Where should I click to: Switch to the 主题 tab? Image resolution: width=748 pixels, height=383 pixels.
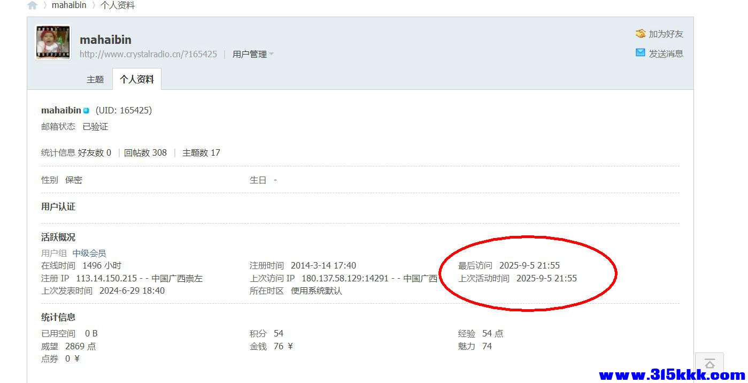click(x=95, y=79)
